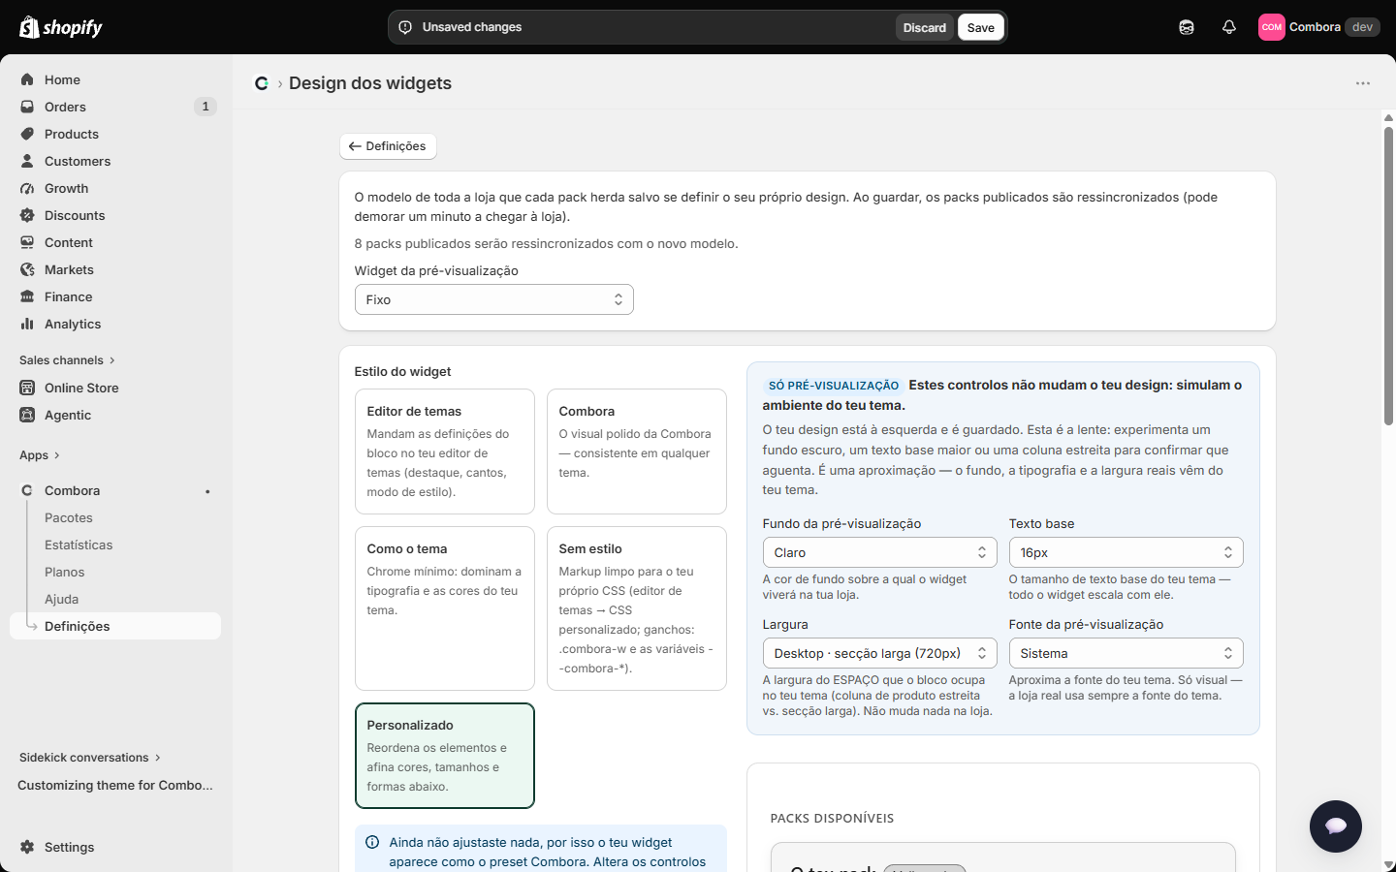Expand Sales channels section

(x=67, y=360)
